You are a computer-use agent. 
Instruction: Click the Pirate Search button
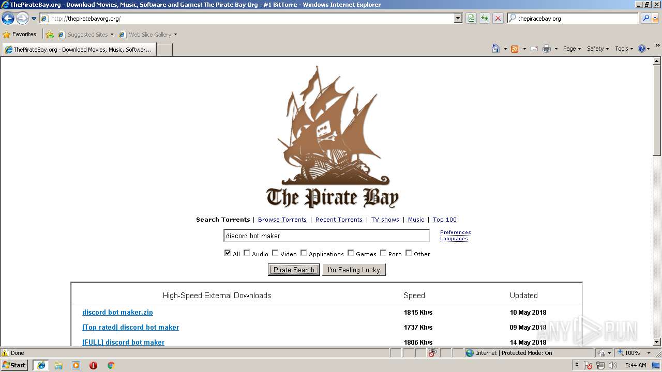(294, 270)
